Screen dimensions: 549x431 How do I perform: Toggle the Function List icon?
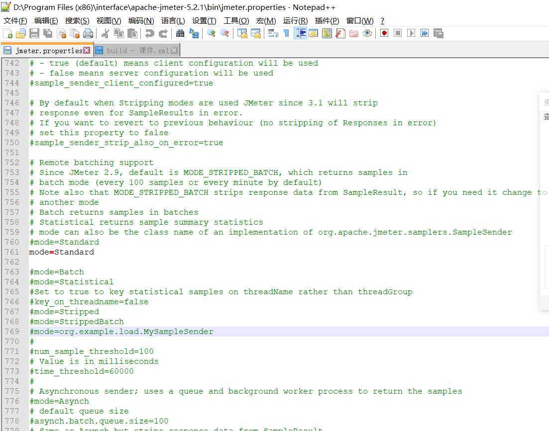(340, 34)
